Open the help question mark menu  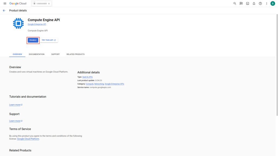coord(260,4)
